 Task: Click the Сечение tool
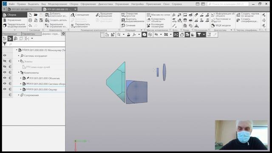pos(128,25)
